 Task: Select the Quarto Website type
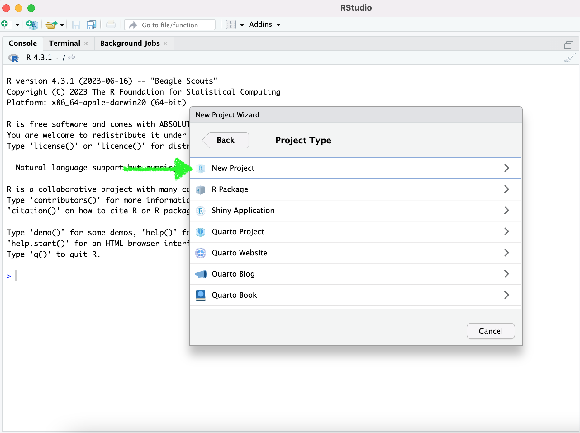point(355,253)
